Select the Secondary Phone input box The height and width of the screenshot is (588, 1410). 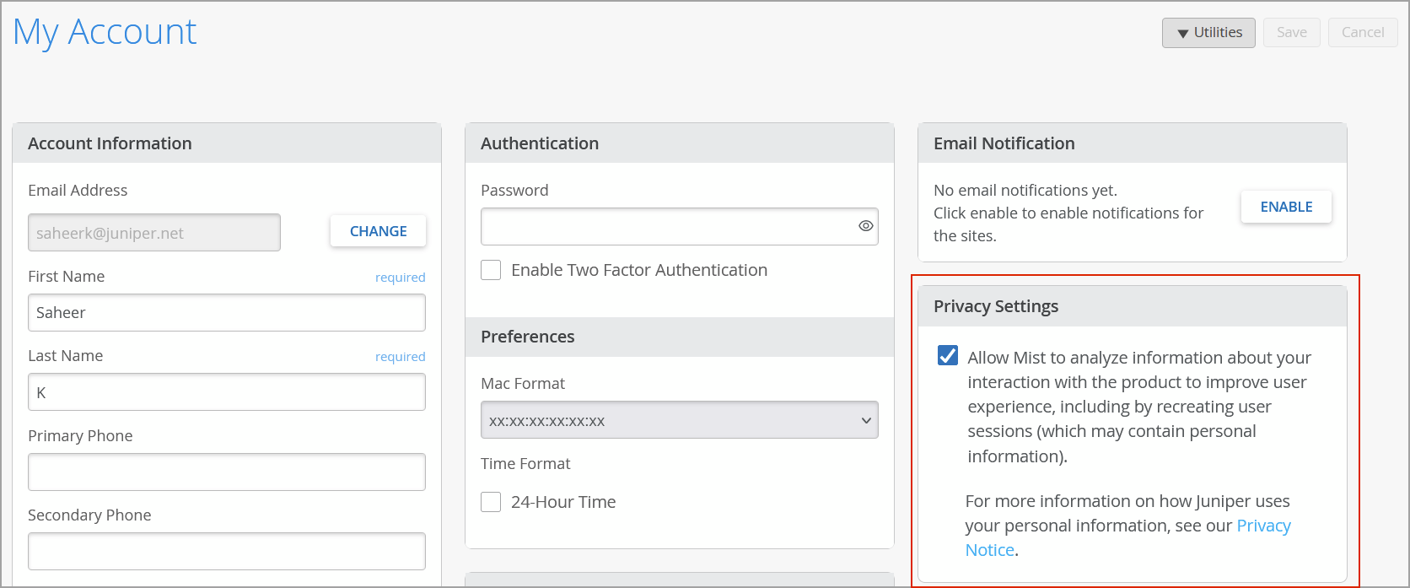tap(226, 552)
